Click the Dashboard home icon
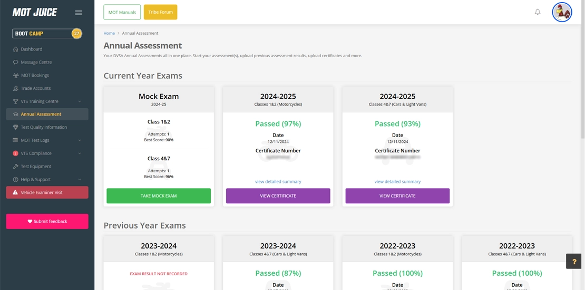585x290 pixels. point(15,49)
